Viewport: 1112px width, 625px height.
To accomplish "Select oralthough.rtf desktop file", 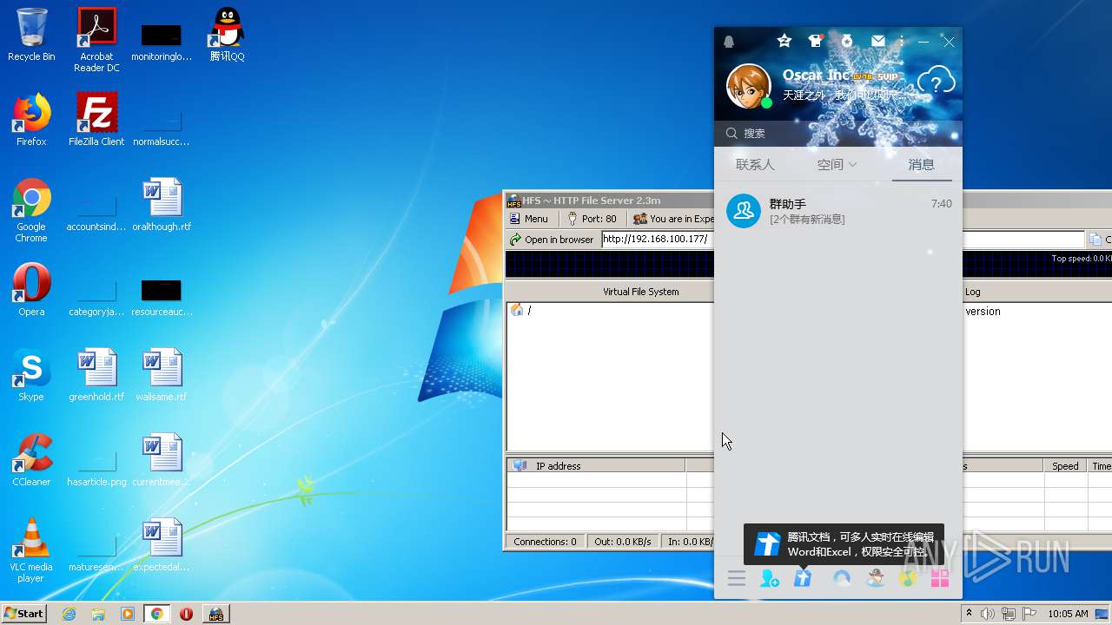I will (x=162, y=206).
